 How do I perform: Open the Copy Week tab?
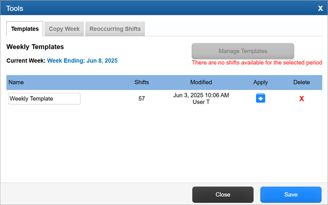pos(64,29)
